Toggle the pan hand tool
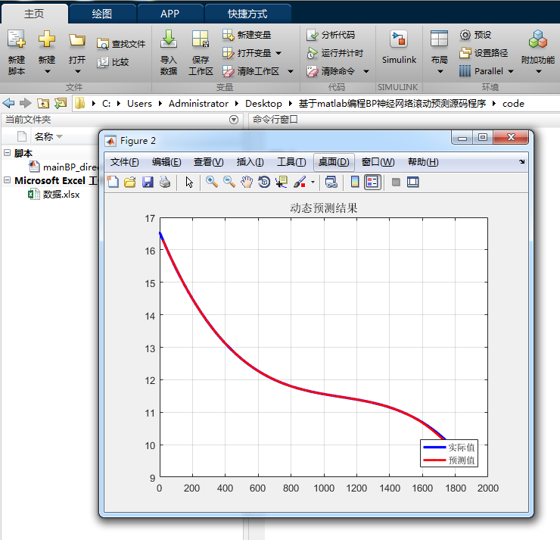 click(x=247, y=183)
